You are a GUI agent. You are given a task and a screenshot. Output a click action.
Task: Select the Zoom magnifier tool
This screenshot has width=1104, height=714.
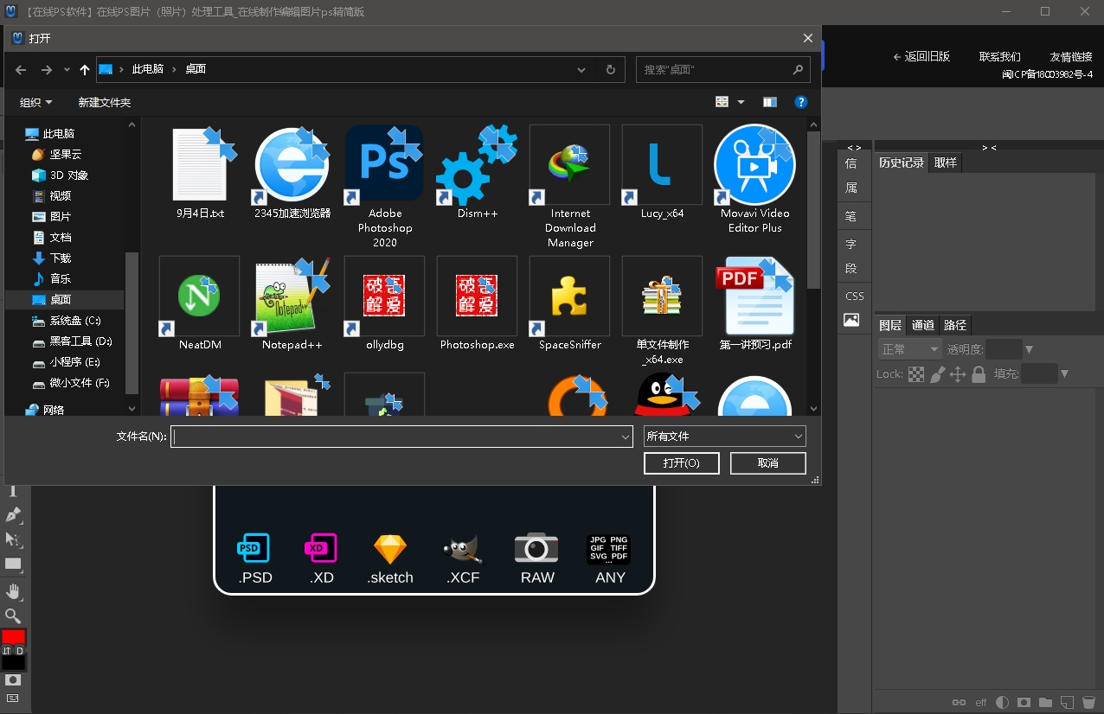coord(13,615)
